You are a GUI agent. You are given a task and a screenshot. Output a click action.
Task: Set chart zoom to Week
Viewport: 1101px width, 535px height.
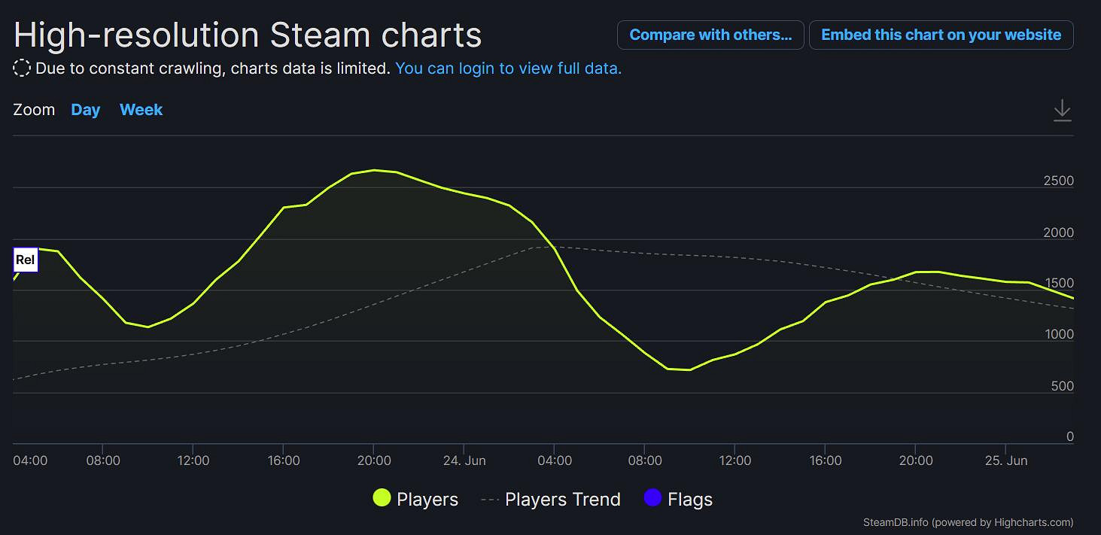(x=141, y=110)
